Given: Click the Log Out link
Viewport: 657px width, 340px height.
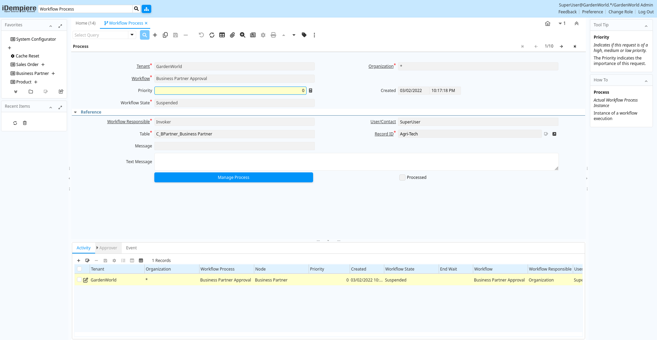Looking at the screenshot, I should (x=646, y=12).
